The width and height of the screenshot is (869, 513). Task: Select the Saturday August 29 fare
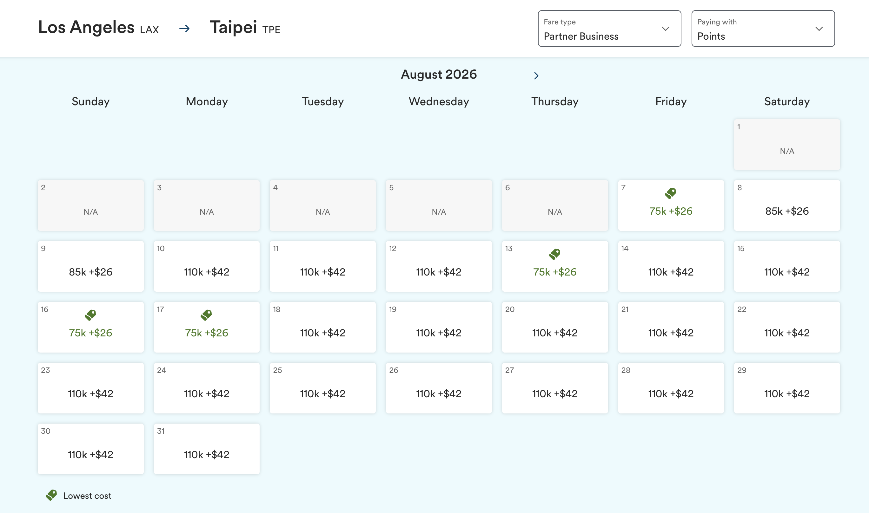click(x=787, y=388)
